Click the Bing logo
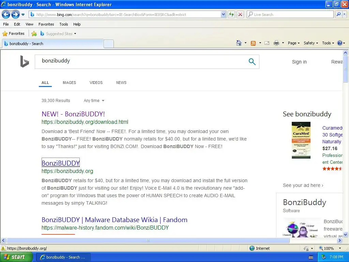The width and height of the screenshot is (349, 262). pos(25,61)
